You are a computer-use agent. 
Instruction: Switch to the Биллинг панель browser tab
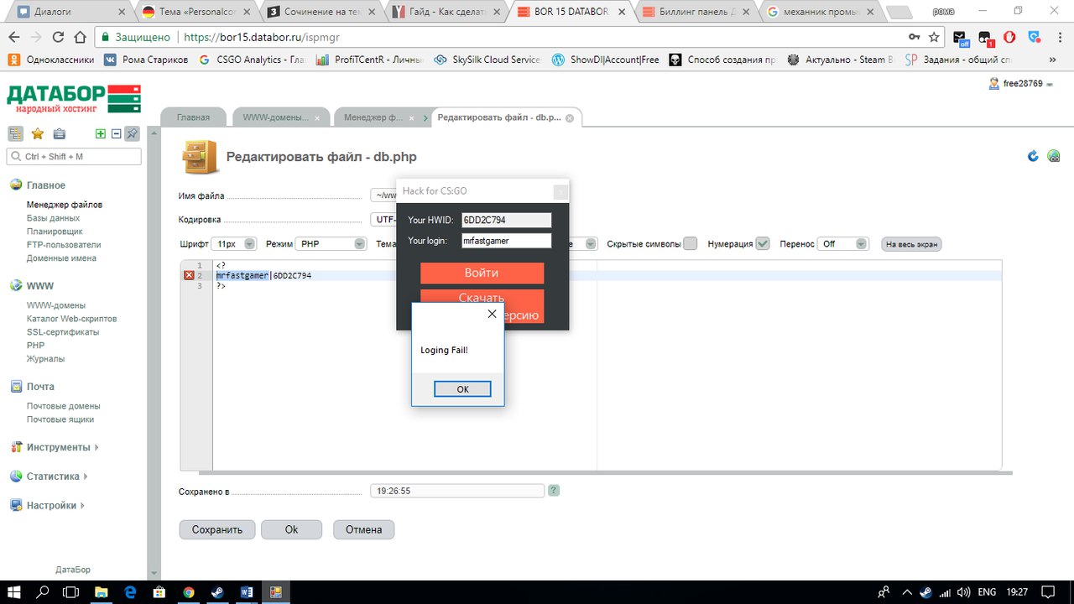click(x=696, y=12)
